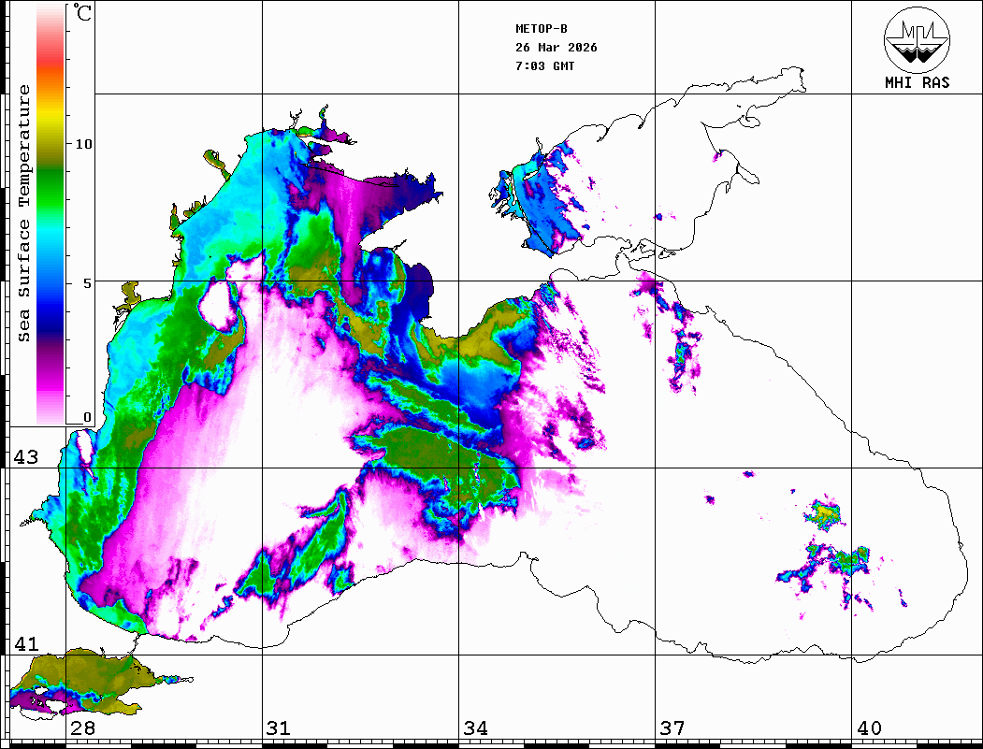Click the °C unit symbol on legend

pos(83,14)
